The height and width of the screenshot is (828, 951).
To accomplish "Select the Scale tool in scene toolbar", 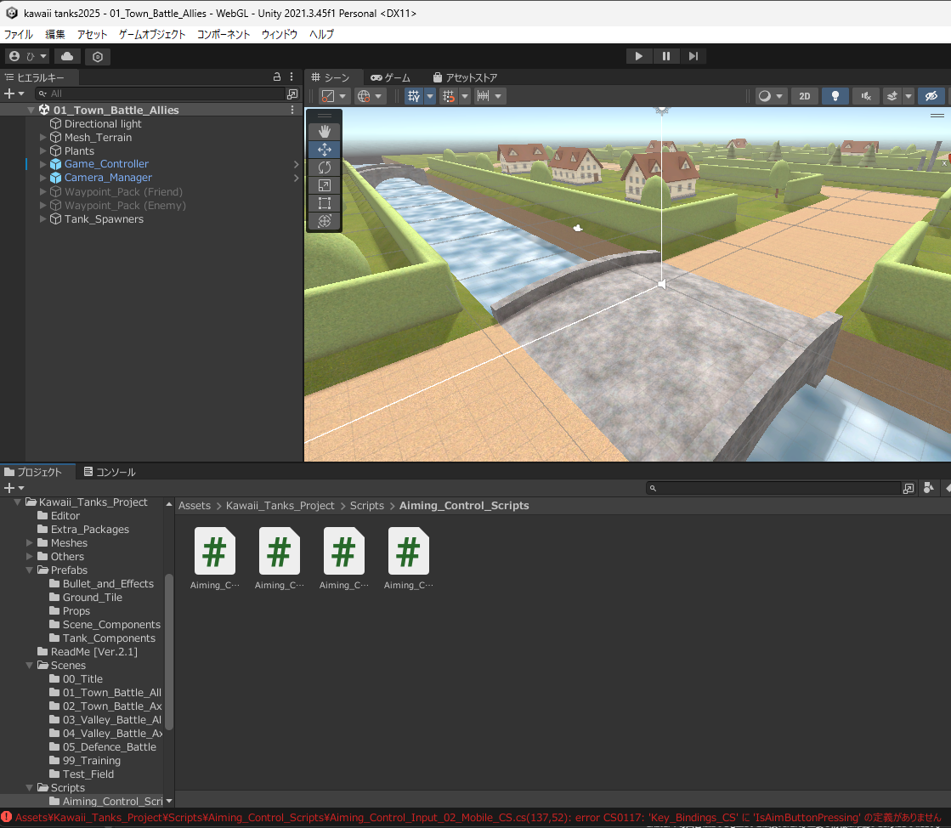I will point(324,185).
